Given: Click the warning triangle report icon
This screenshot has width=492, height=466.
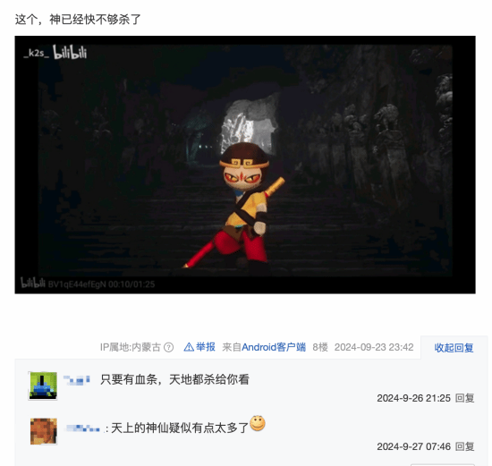Looking at the screenshot, I should (189, 347).
